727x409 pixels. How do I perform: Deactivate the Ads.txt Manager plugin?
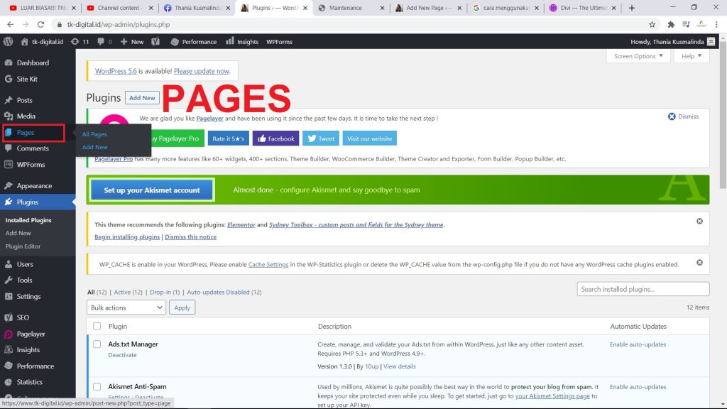point(122,355)
